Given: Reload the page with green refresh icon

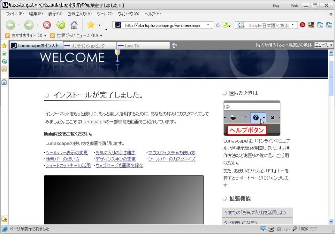Looking at the screenshot, I should [60, 25].
